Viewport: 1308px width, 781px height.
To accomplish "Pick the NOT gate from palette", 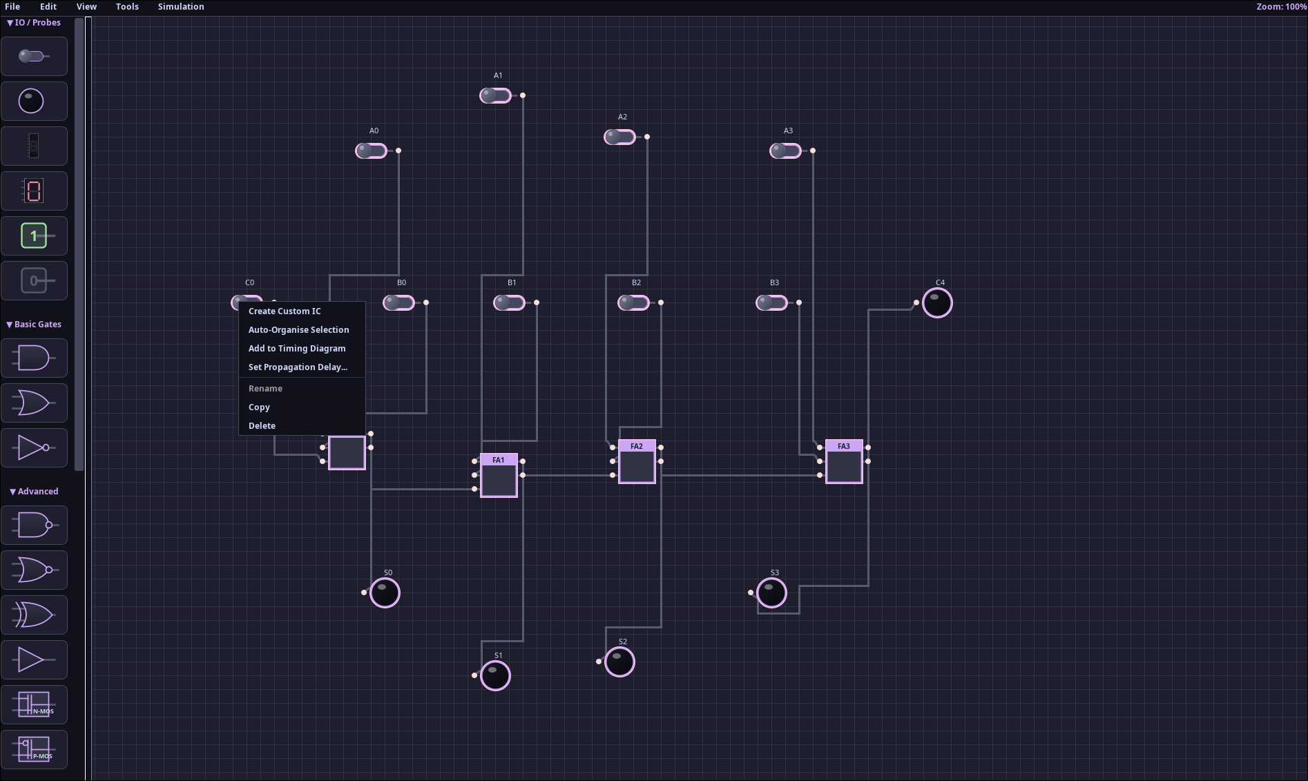I will [34, 448].
